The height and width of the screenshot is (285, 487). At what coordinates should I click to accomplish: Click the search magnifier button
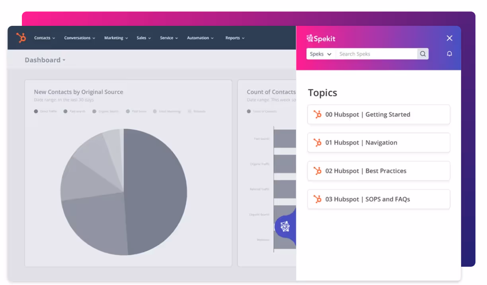coord(423,54)
